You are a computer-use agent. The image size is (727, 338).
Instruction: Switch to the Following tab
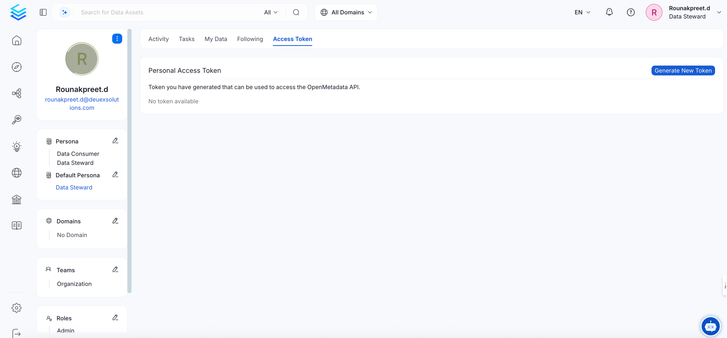click(x=250, y=39)
